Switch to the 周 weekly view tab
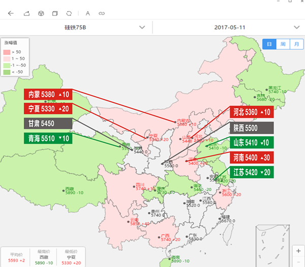Screen dimensions: 305x267 [283, 44]
